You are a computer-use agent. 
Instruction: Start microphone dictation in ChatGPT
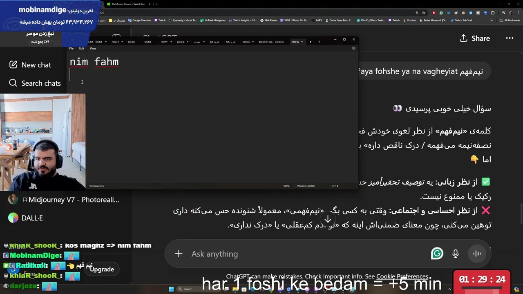click(456, 254)
